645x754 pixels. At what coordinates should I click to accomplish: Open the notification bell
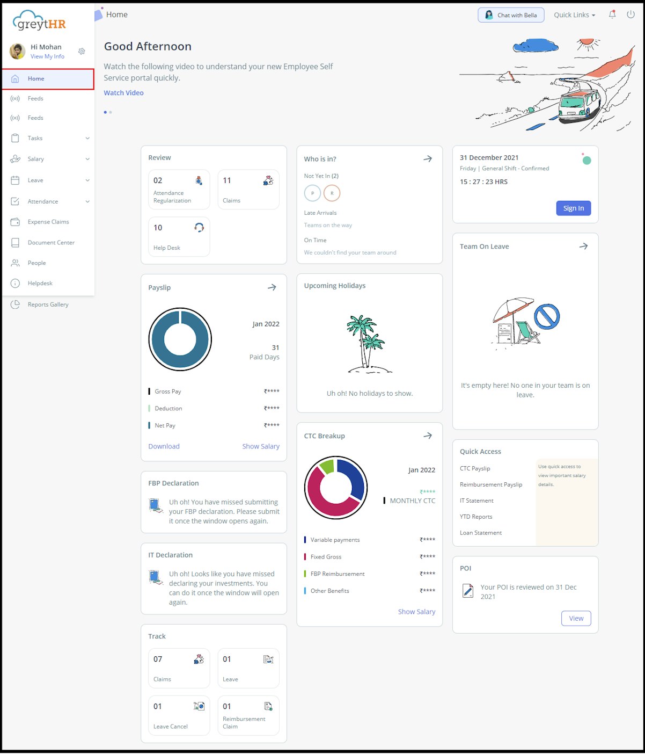612,15
